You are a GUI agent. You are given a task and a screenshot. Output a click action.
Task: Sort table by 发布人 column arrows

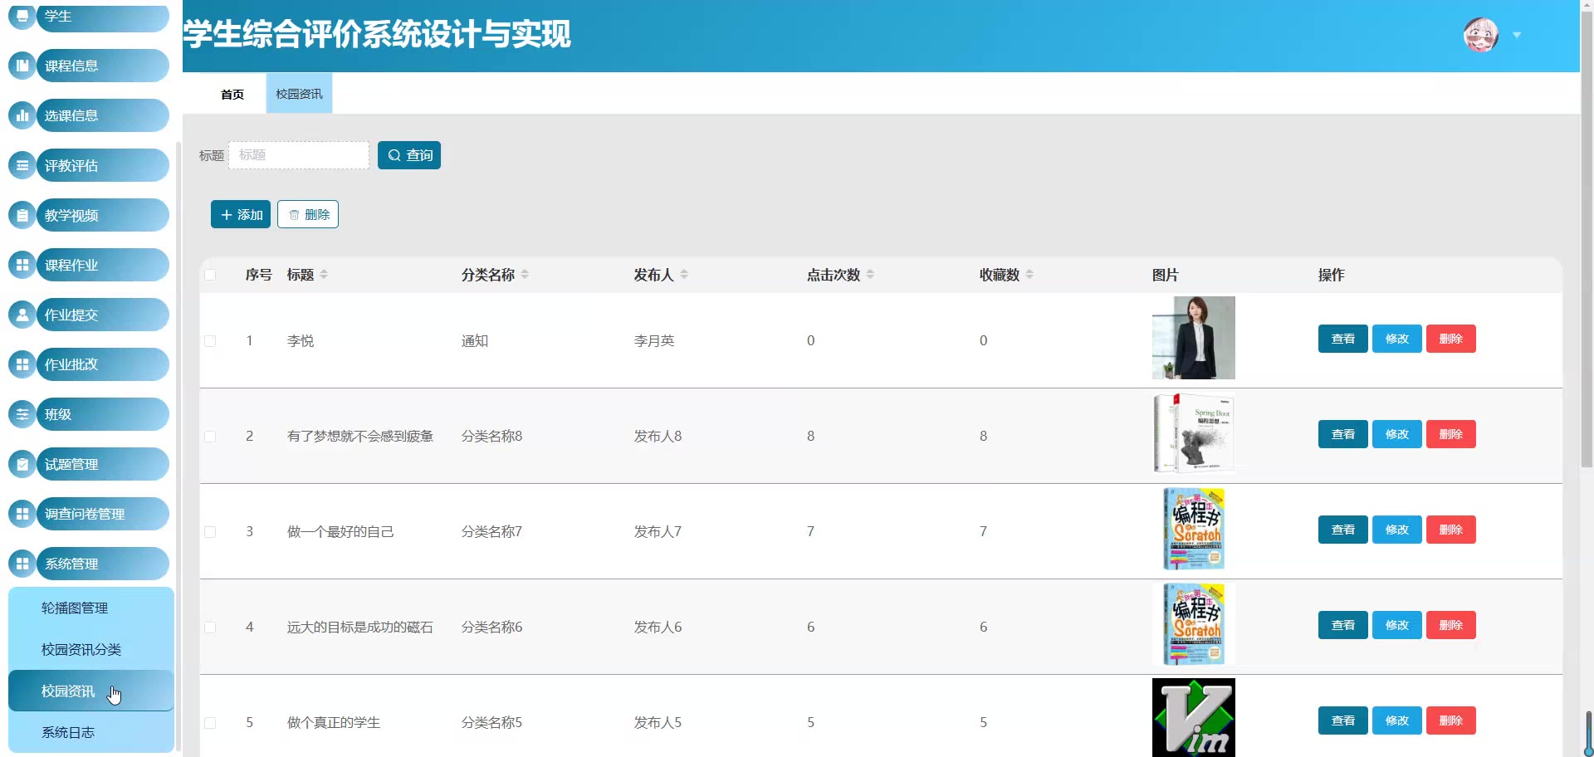coord(684,275)
